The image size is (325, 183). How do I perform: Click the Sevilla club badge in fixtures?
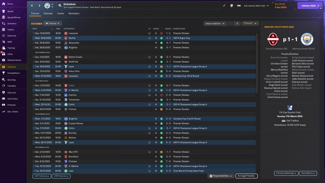[x=66, y=38]
